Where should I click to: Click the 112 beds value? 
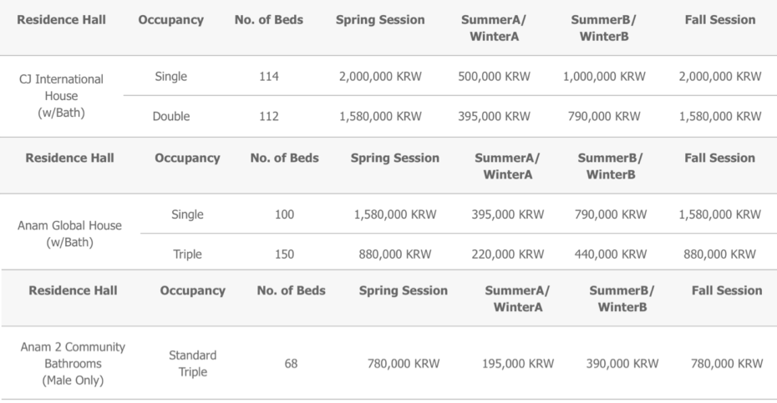(269, 117)
